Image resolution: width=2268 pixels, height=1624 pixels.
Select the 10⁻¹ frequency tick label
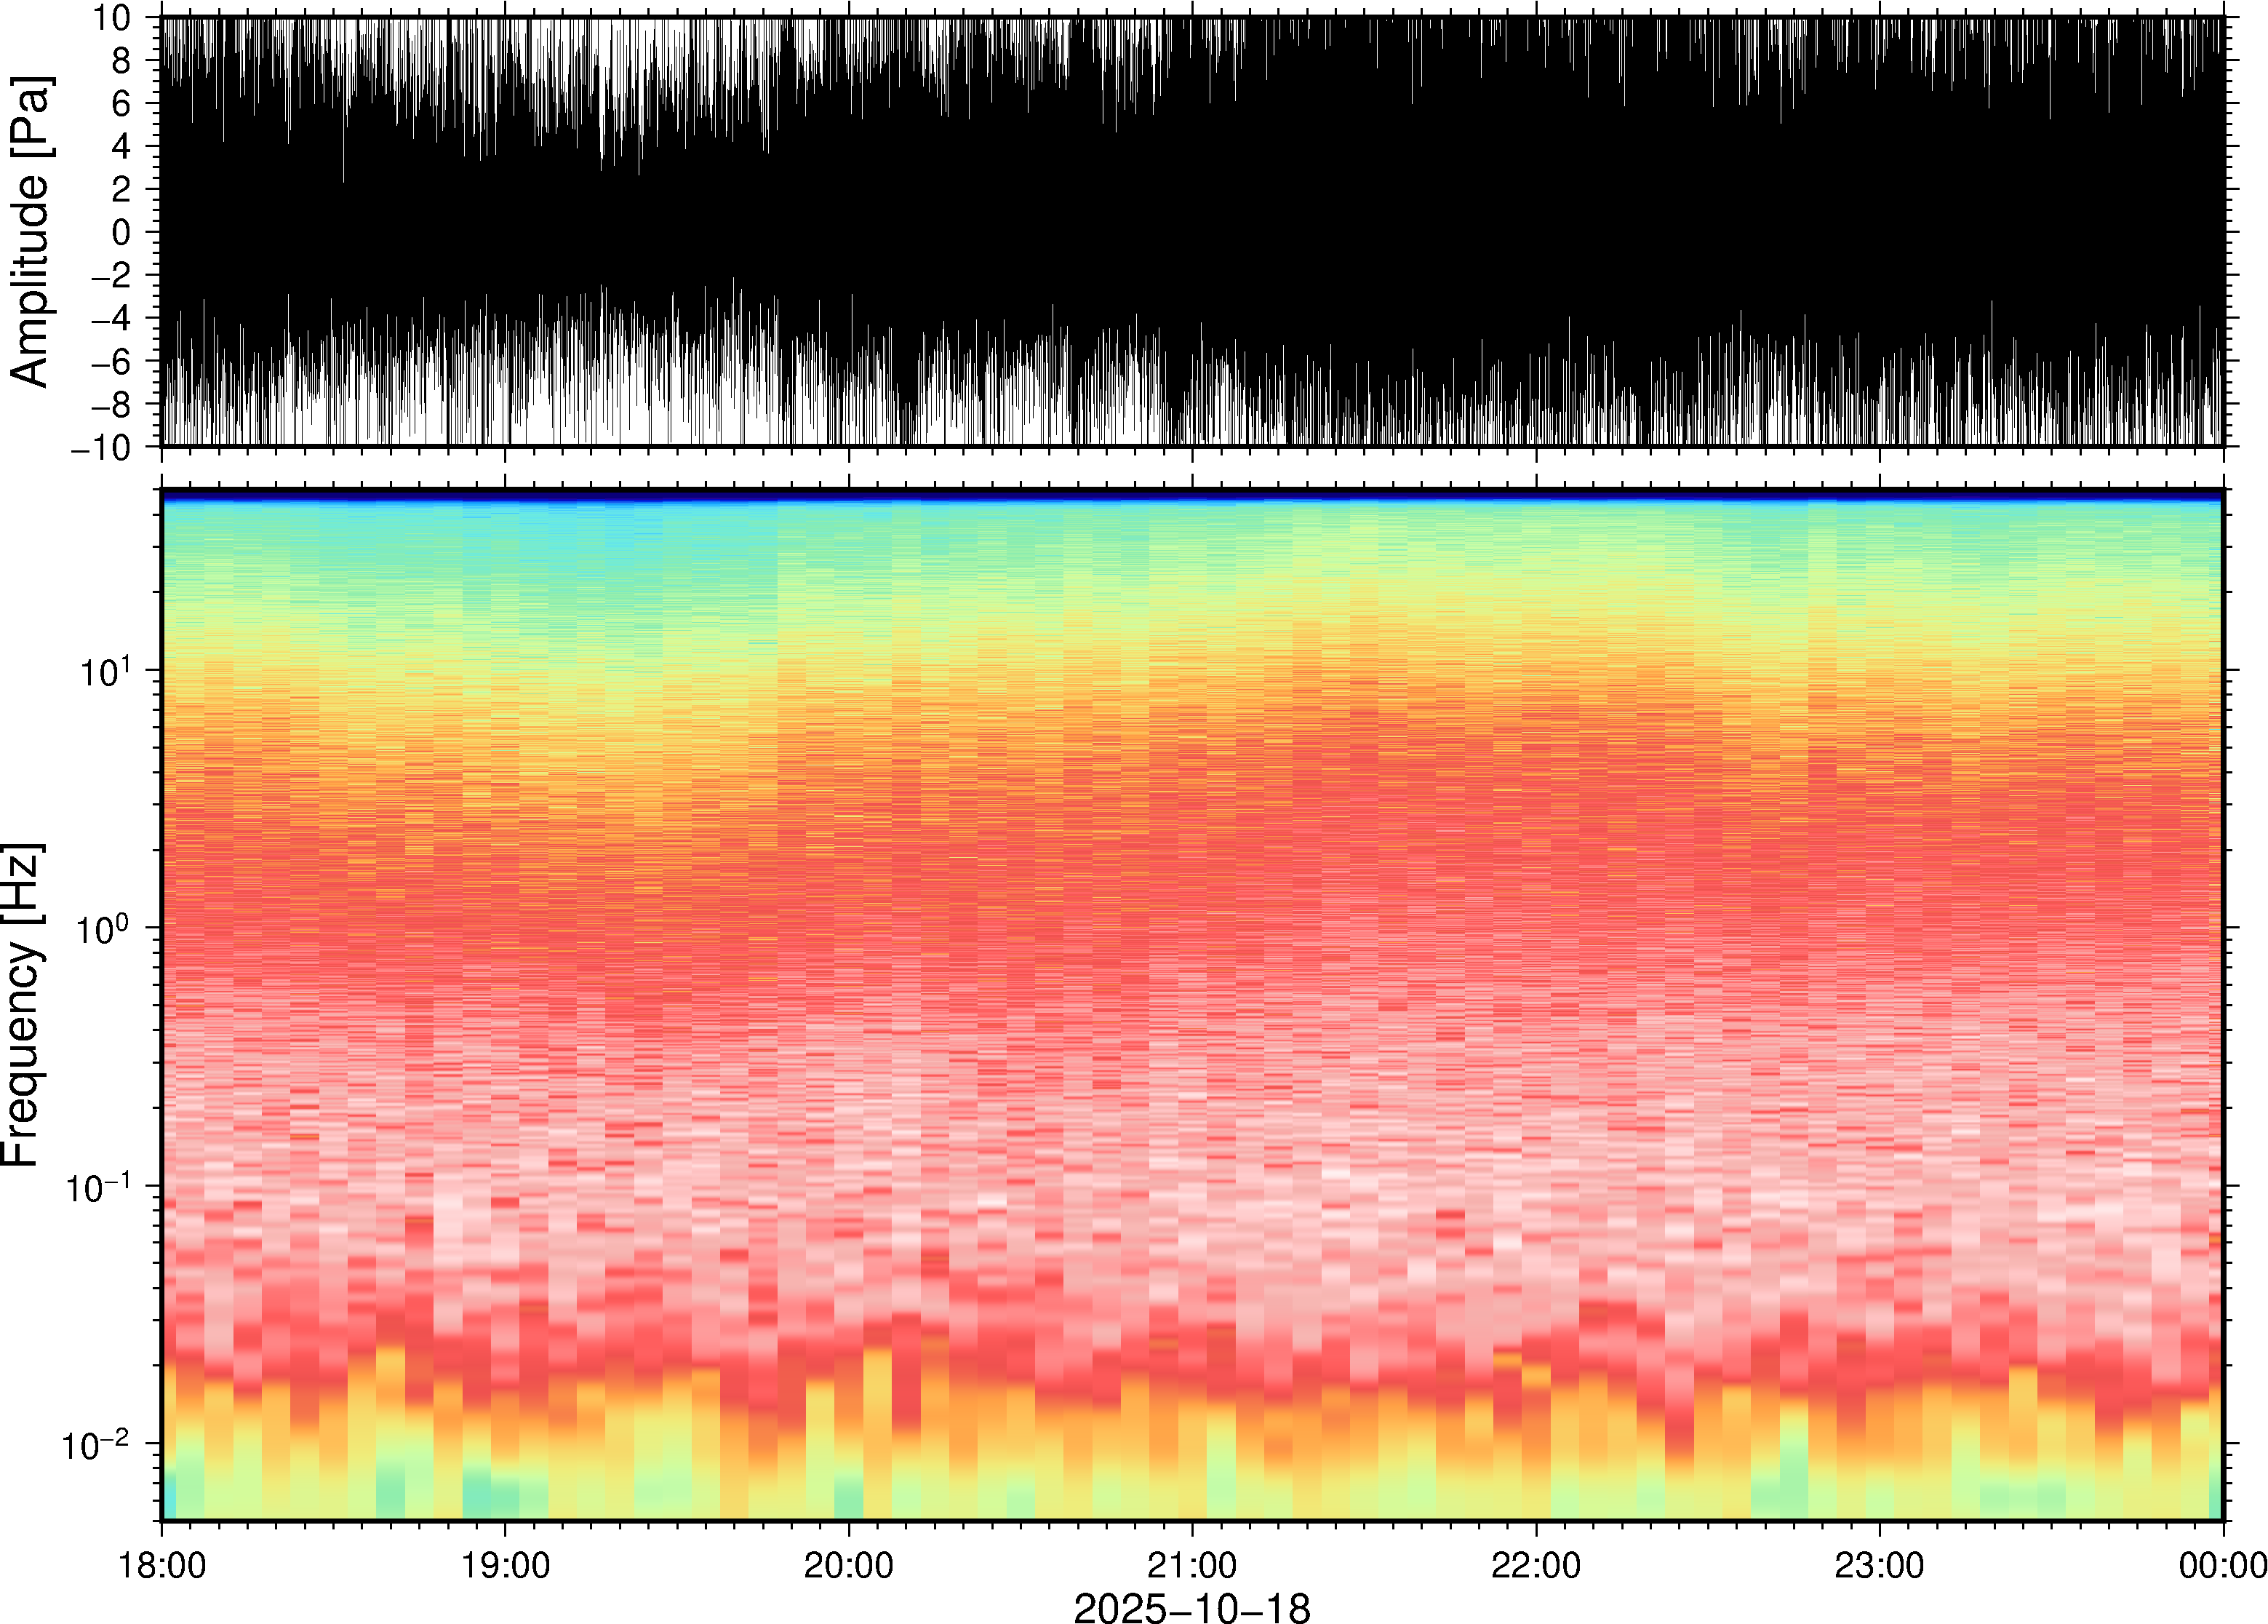98,1187
